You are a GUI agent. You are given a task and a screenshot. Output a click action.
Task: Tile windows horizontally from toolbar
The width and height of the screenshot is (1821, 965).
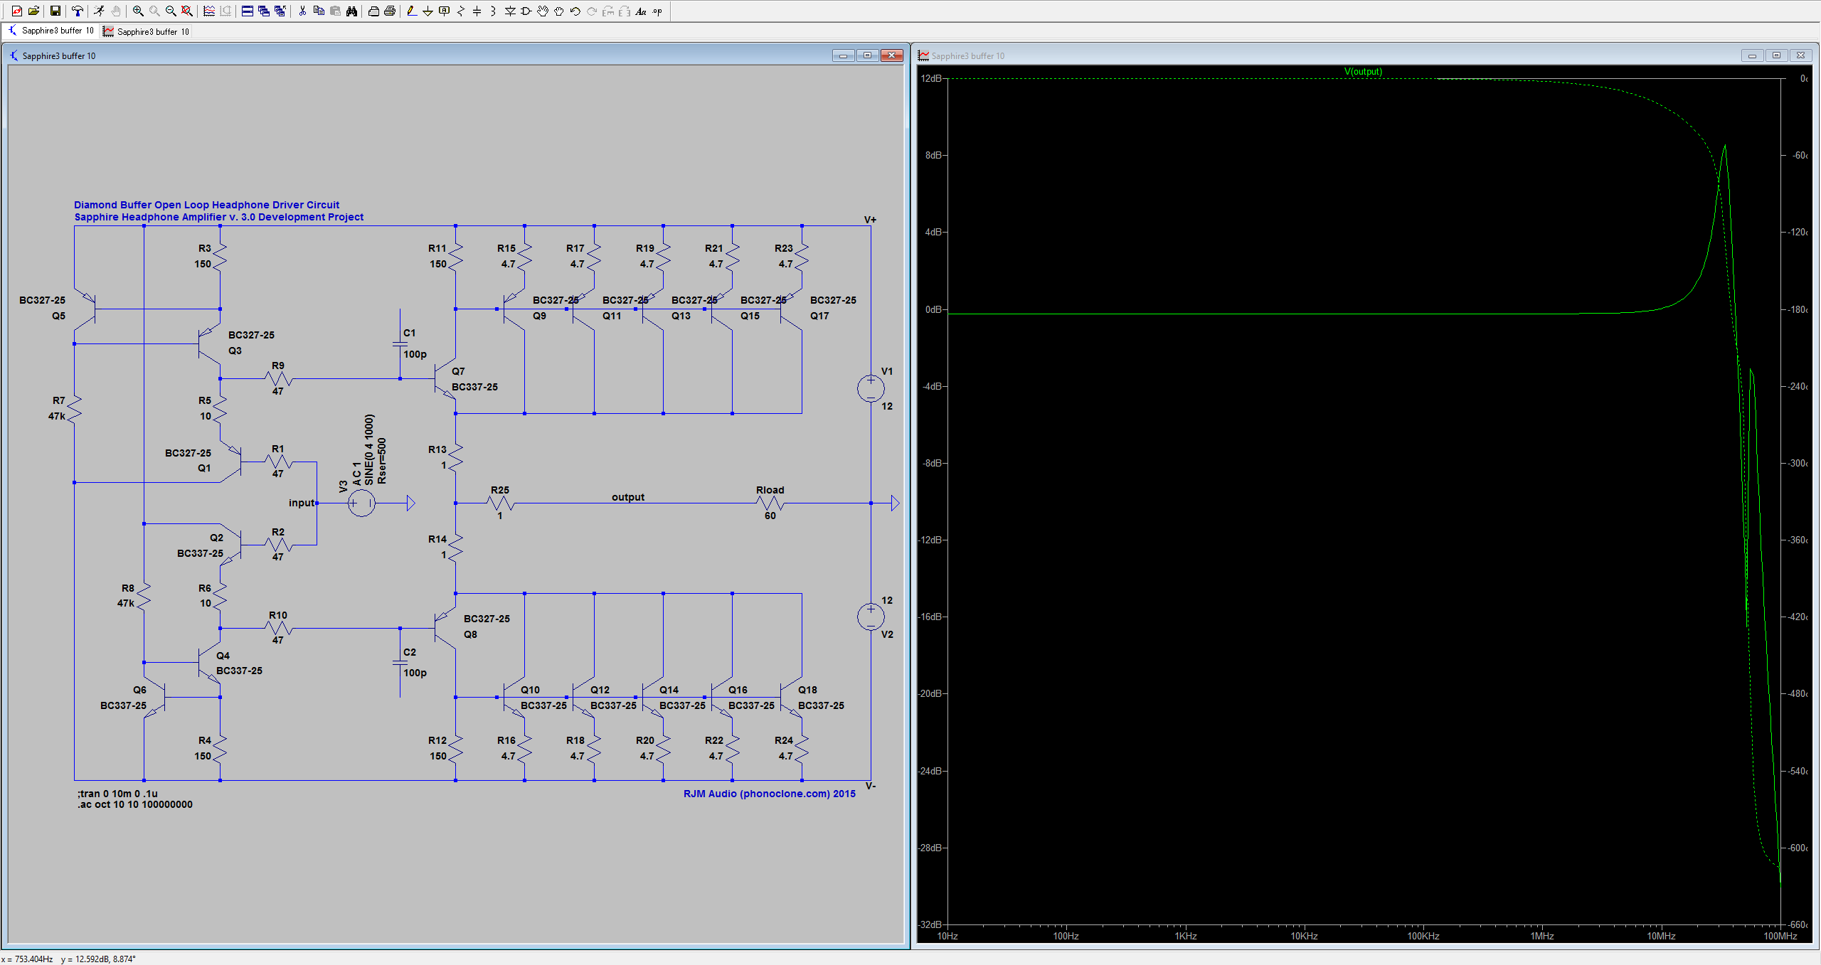(x=248, y=11)
